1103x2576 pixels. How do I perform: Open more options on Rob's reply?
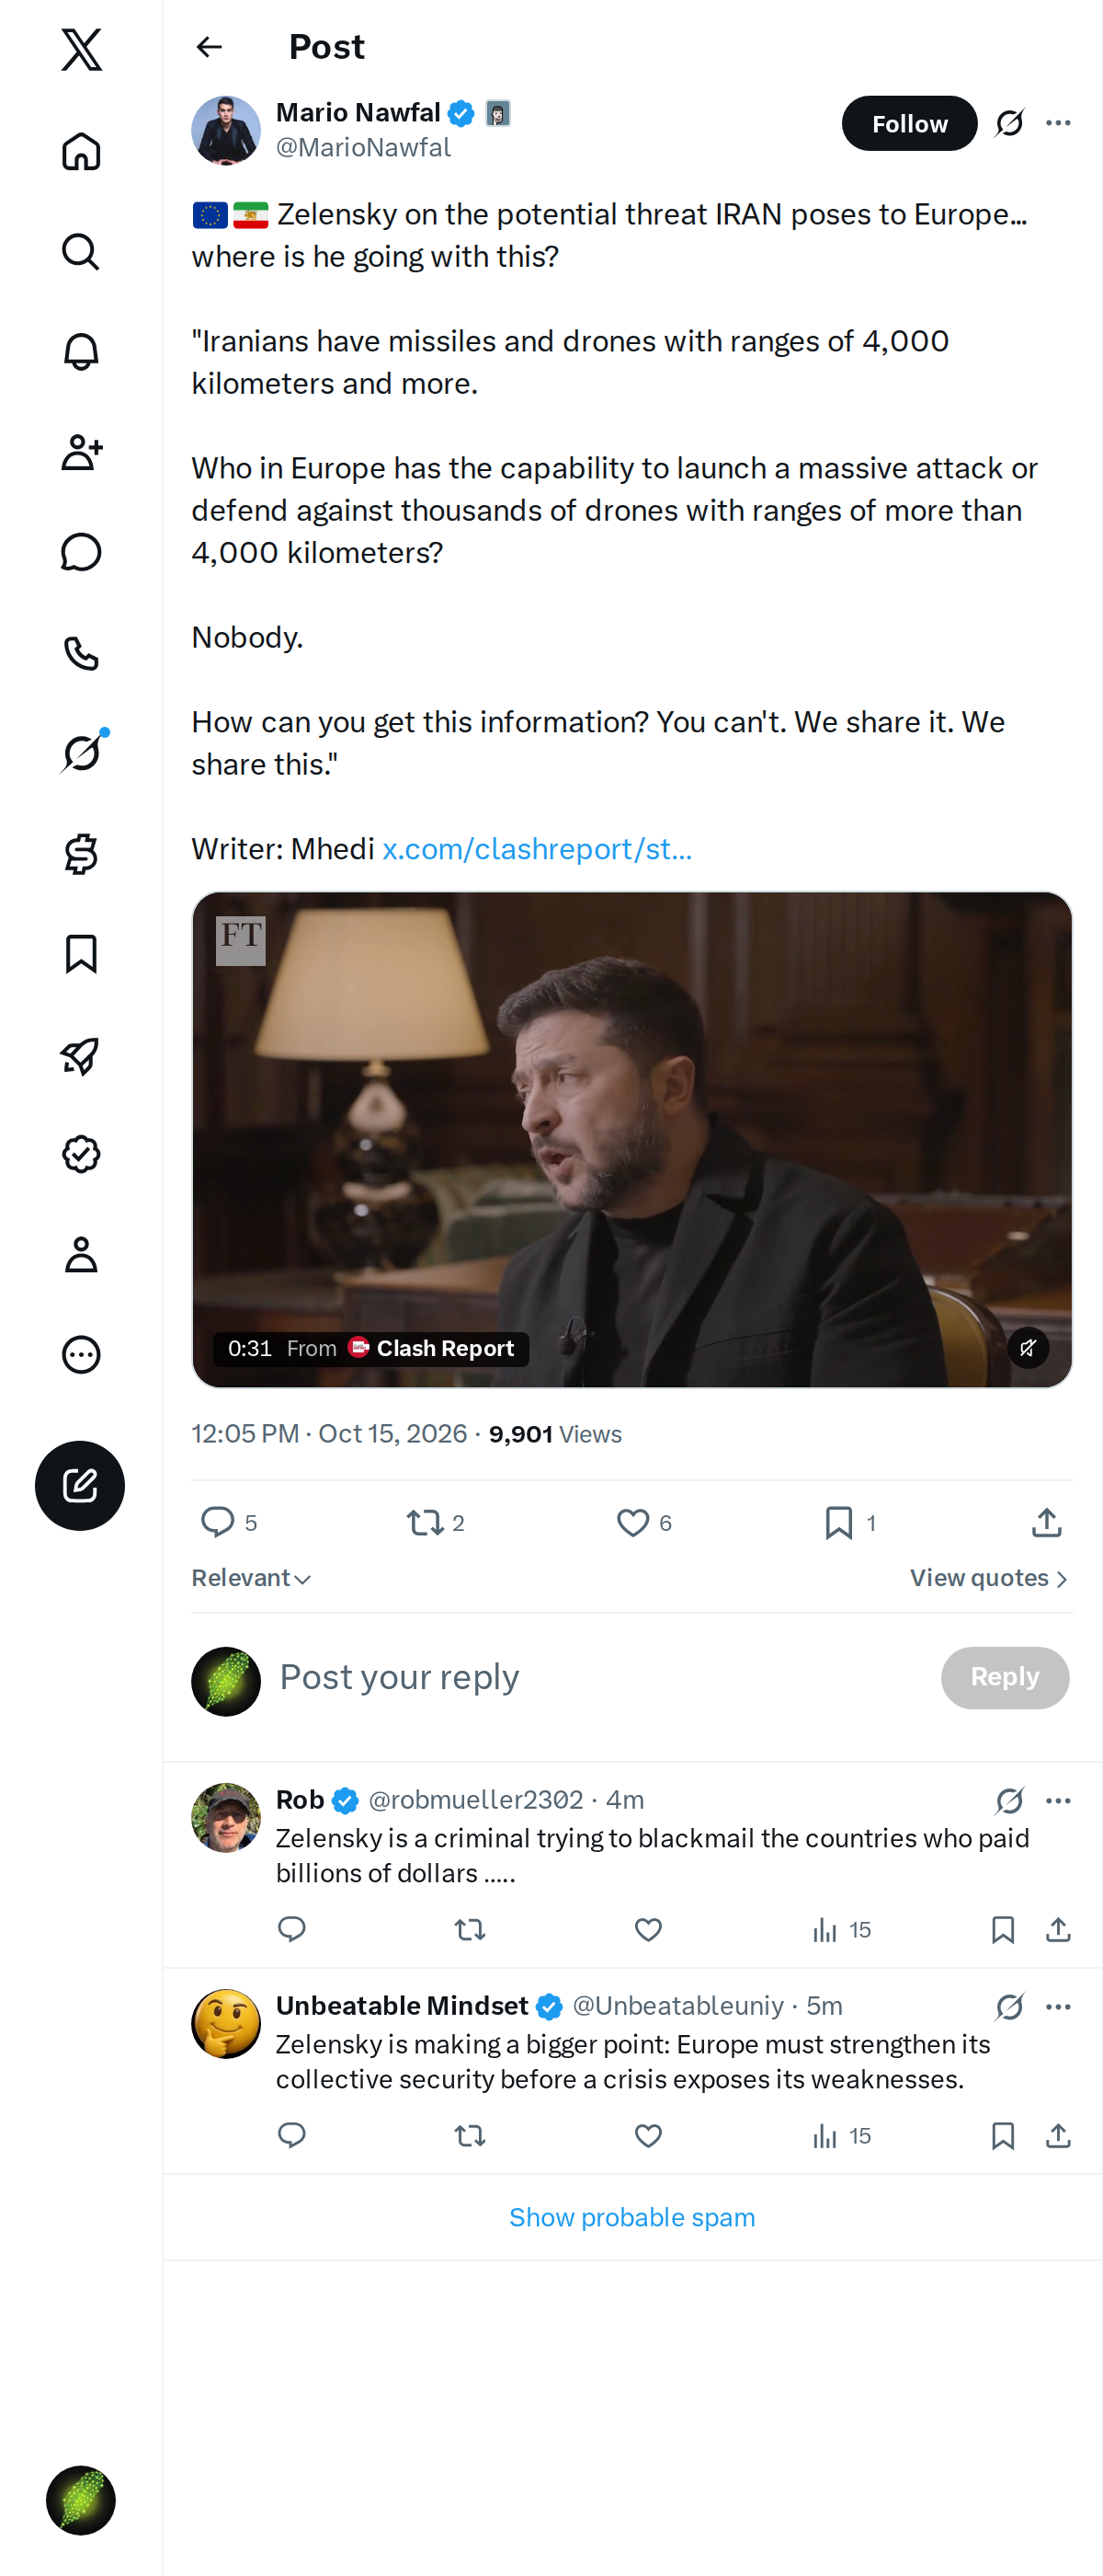coord(1058,1800)
